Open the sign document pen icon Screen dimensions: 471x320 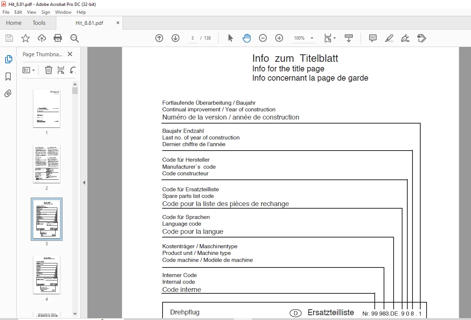405,38
